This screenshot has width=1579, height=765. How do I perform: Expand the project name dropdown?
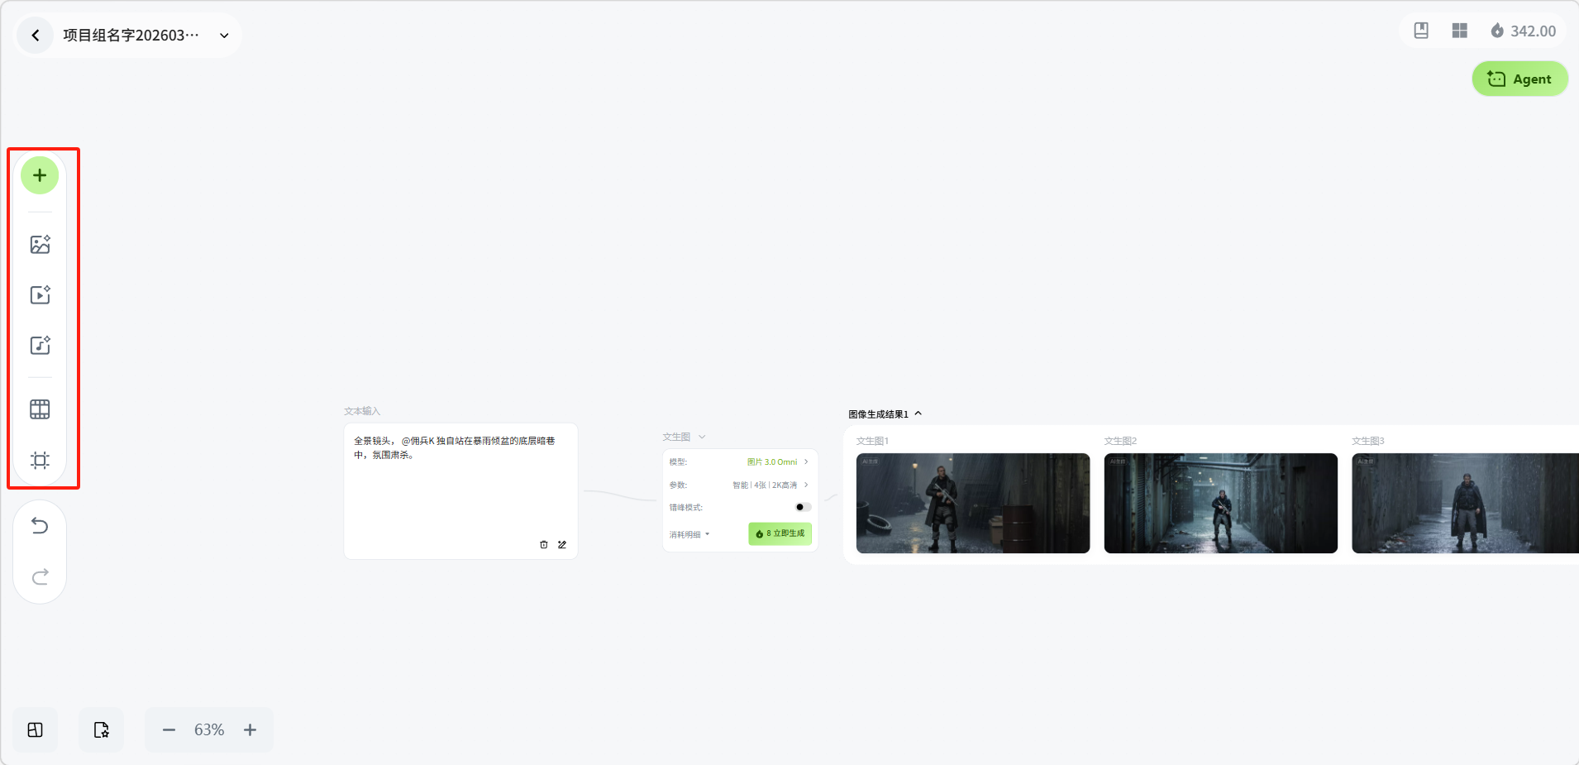click(x=224, y=36)
